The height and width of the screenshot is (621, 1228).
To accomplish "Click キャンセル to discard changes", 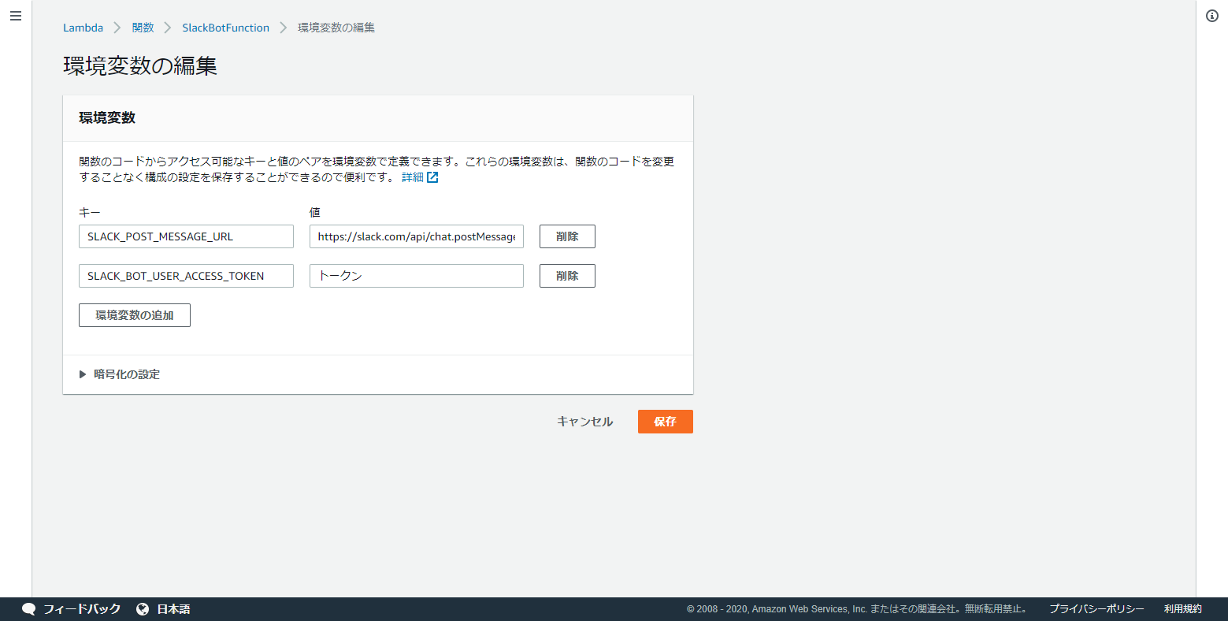I will 585,422.
